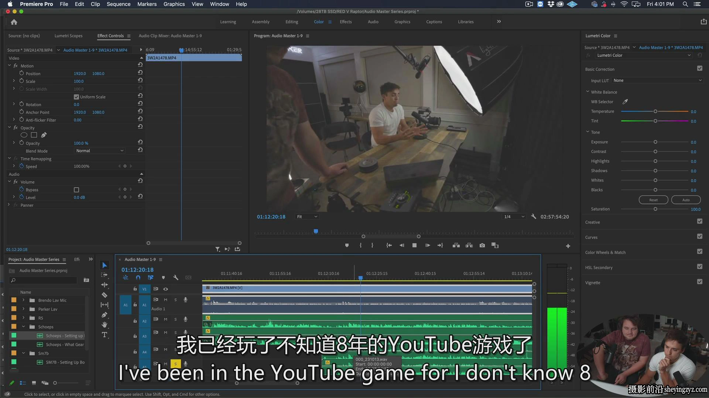The height and width of the screenshot is (398, 709).
Task: Stop playback in Program monitor
Action: coord(414,245)
